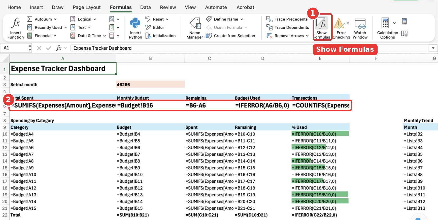The image size is (438, 220).
Task: Click Trace Dependents
Action: [288, 27]
